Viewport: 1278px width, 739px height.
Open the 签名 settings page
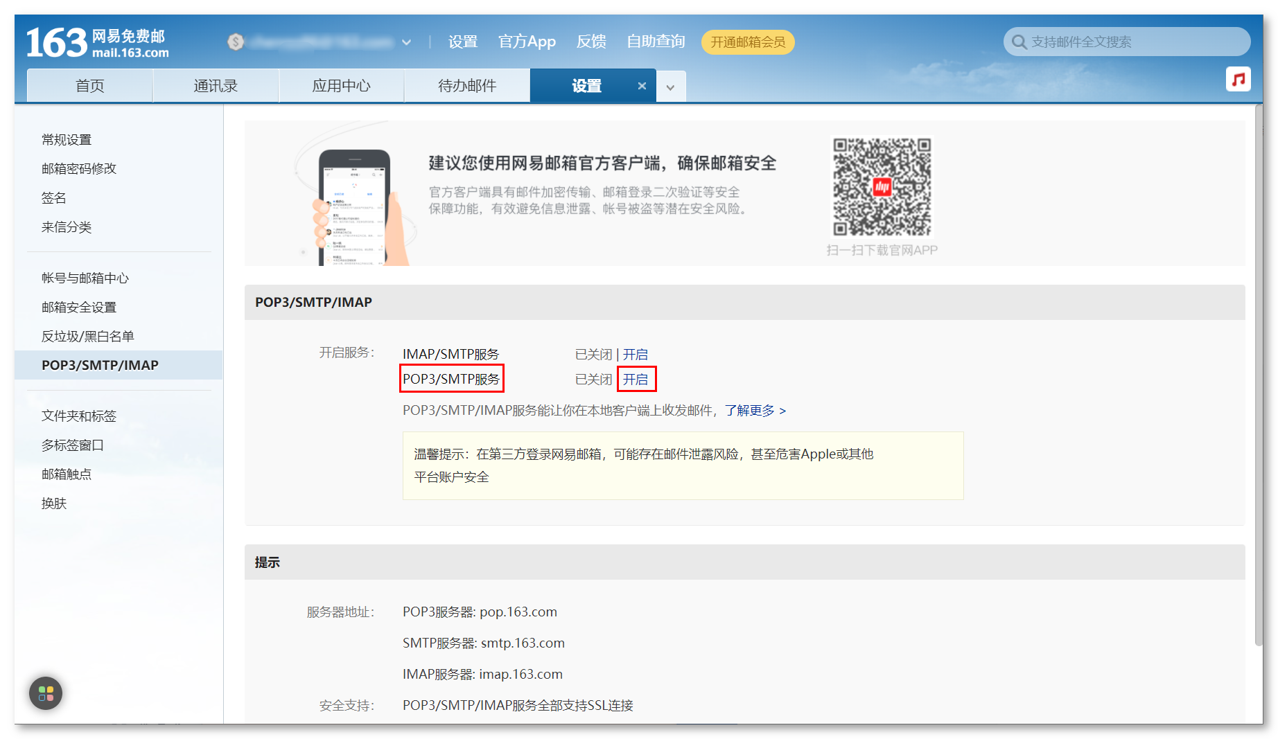pos(54,198)
